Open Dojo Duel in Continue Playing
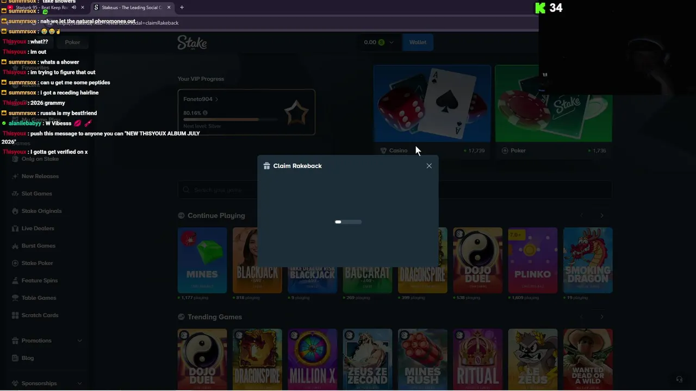 (477, 260)
